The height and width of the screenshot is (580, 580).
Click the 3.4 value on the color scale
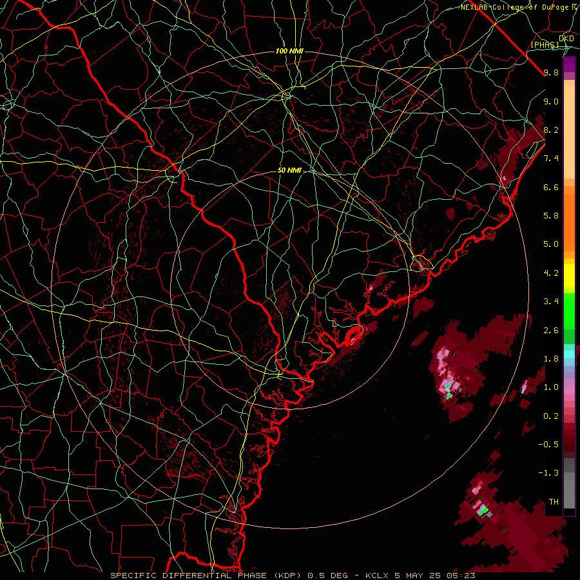(x=551, y=302)
